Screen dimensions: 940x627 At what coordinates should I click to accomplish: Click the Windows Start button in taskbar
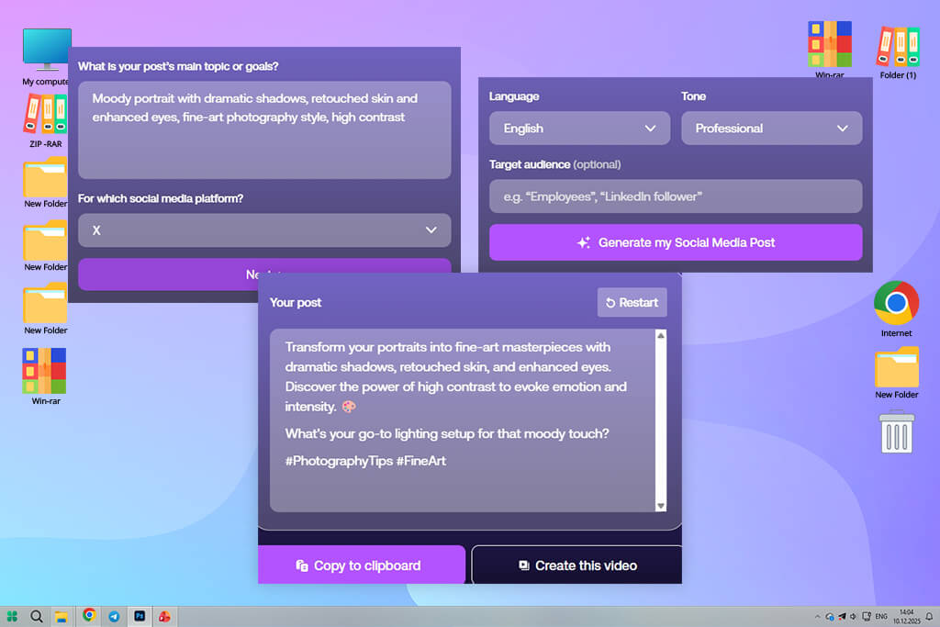(12, 616)
